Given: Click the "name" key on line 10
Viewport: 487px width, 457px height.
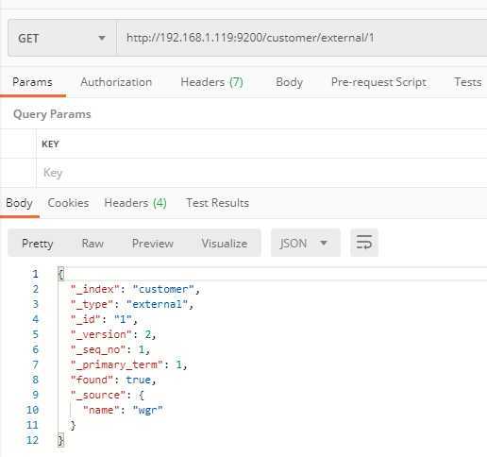Looking at the screenshot, I should (101, 410).
